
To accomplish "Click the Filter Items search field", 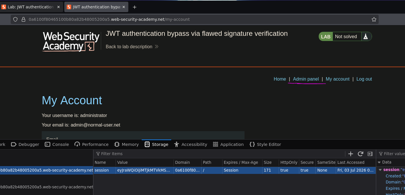I will (219, 154).
